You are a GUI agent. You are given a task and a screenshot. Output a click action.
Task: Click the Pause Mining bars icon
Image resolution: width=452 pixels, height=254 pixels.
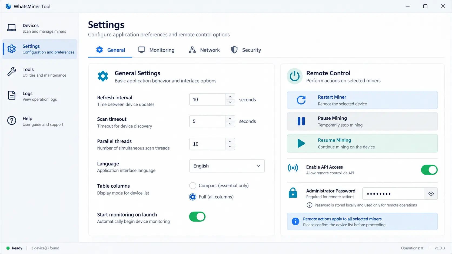coord(301,121)
